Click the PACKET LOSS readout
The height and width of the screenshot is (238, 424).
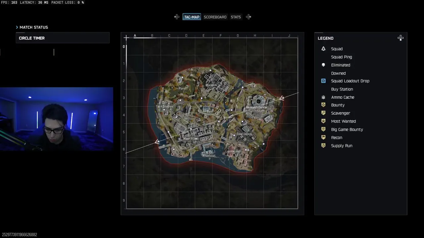click(x=68, y=2)
